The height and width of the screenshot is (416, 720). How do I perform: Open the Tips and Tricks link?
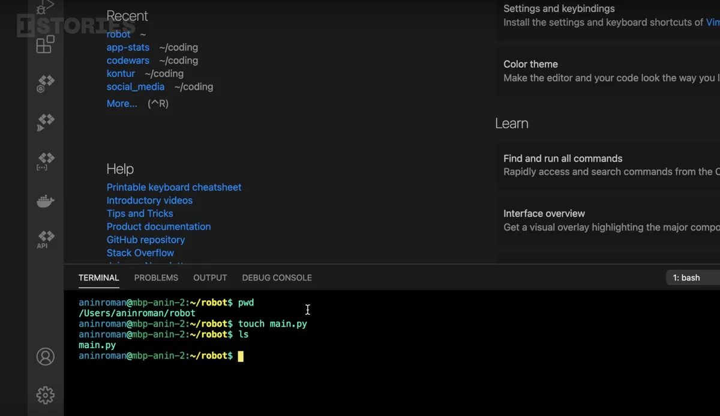click(x=140, y=214)
